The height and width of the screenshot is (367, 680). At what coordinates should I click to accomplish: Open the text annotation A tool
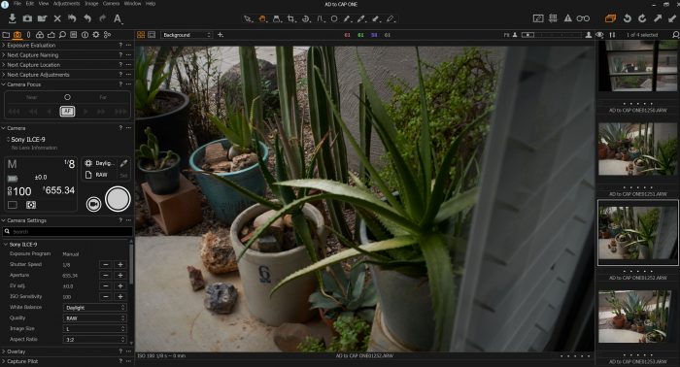coord(118,18)
